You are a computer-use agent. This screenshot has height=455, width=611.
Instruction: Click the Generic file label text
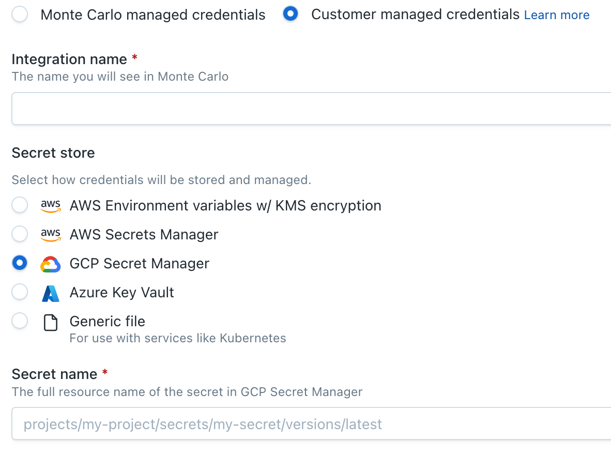[107, 322]
